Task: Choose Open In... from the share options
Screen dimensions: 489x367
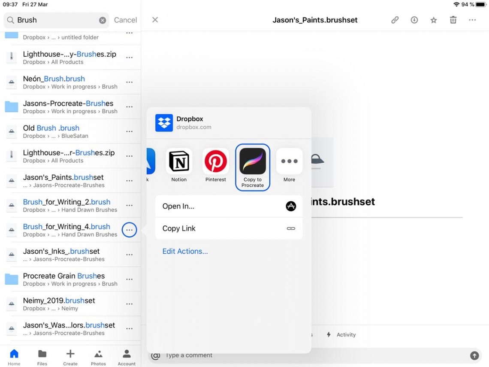Action: click(x=229, y=206)
